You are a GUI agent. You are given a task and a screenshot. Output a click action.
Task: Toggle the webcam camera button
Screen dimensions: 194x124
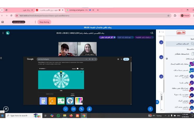coord(73,109)
